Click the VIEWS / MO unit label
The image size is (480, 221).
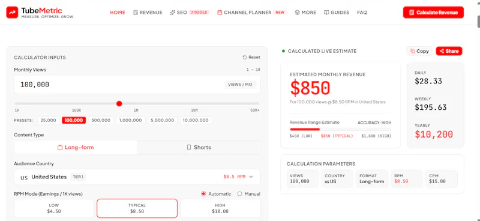click(241, 85)
